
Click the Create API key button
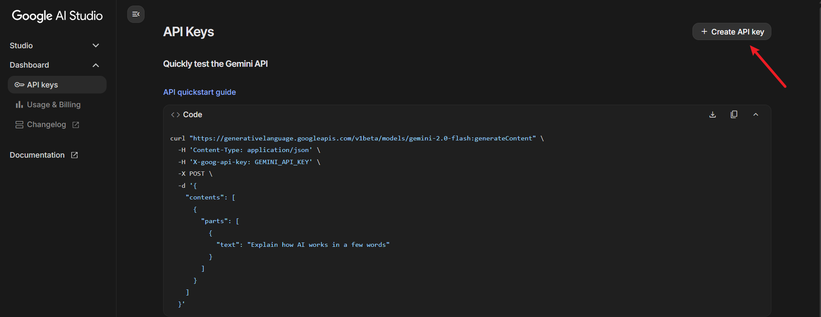tap(732, 31)
